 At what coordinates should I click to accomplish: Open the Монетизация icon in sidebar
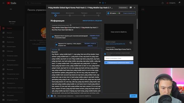3,60
